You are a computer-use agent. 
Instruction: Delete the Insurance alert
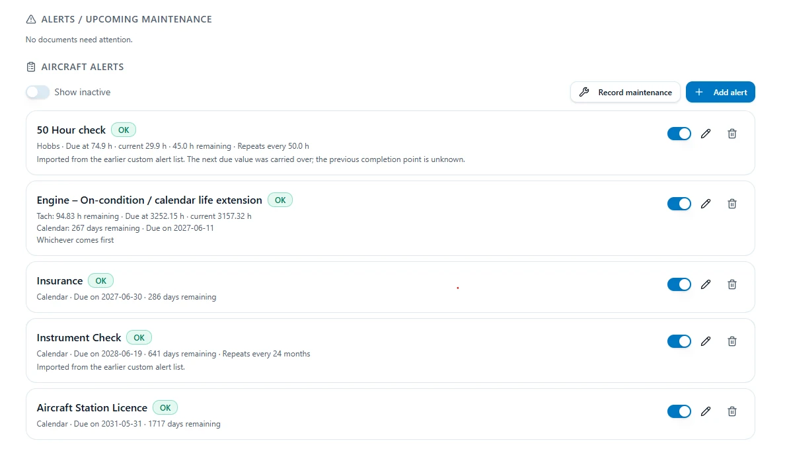[x=731, y=284]
